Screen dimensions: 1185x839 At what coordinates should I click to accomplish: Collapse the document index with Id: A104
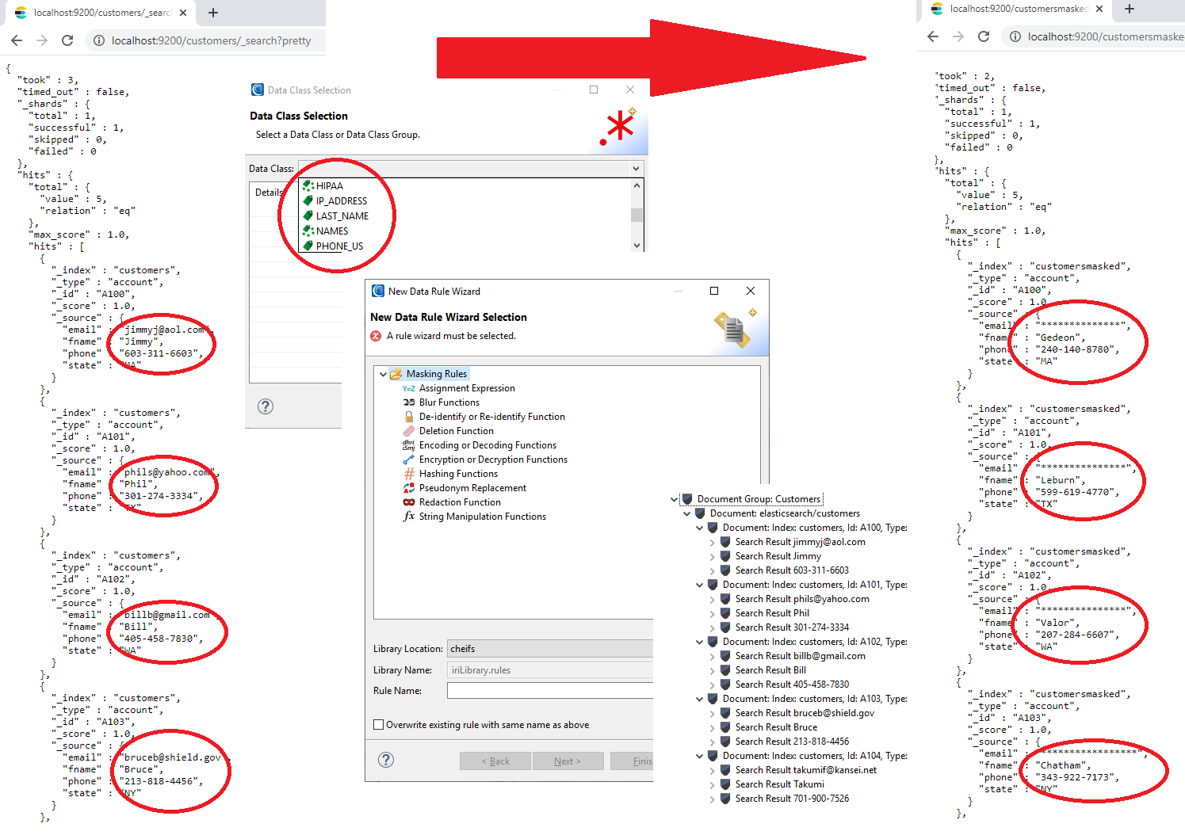click(x=700, y=756)
